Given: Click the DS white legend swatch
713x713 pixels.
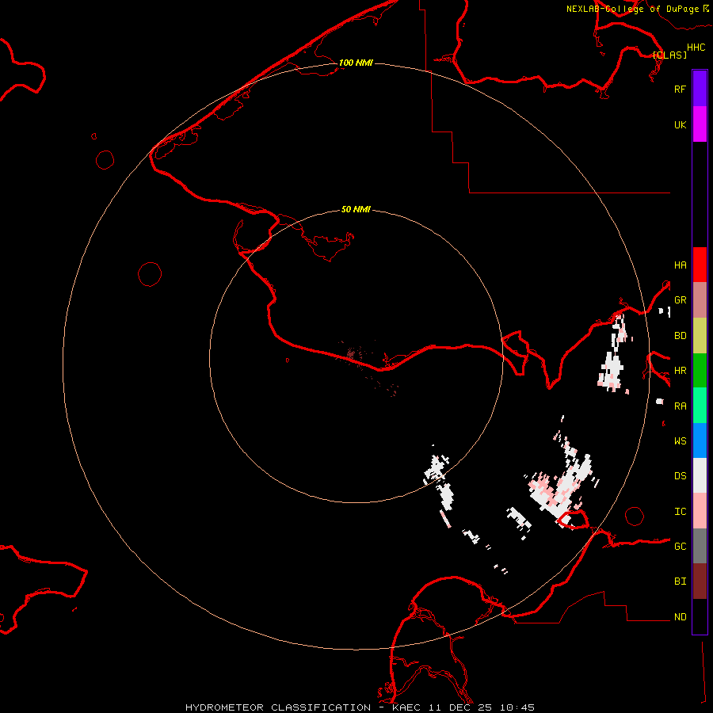Looking at the screenshot, I should (x=700, y=475).
